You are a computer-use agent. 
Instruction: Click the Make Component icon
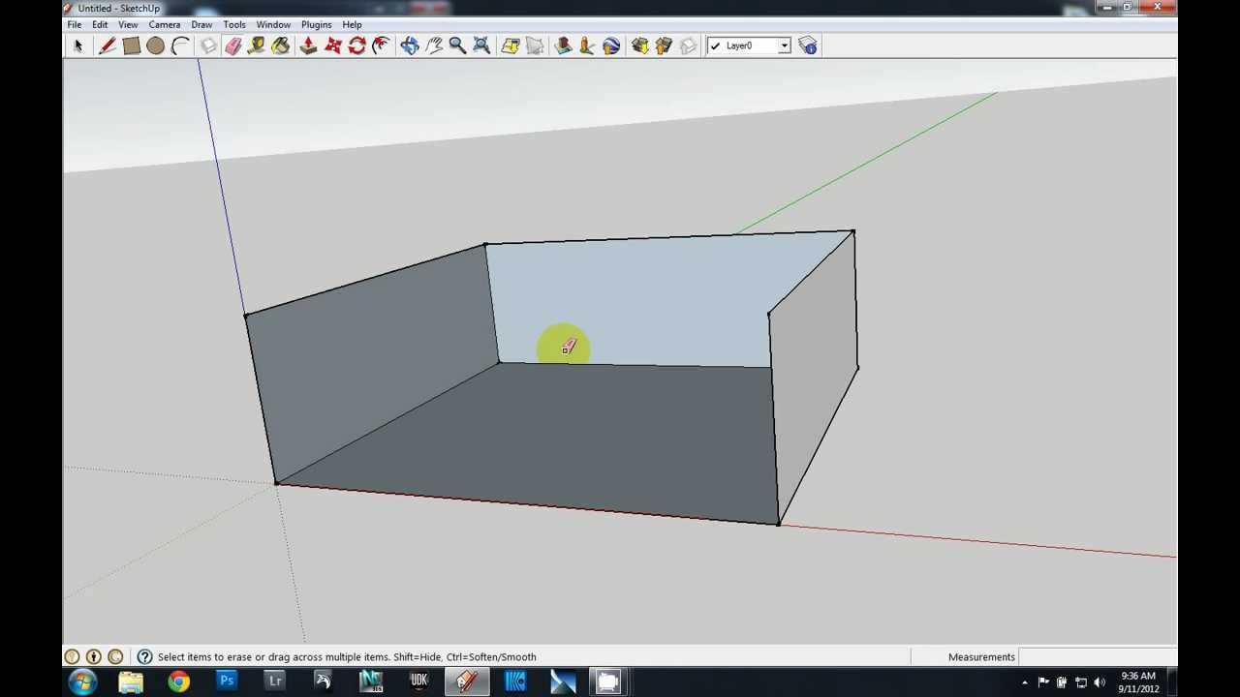[x=208, y=45]
